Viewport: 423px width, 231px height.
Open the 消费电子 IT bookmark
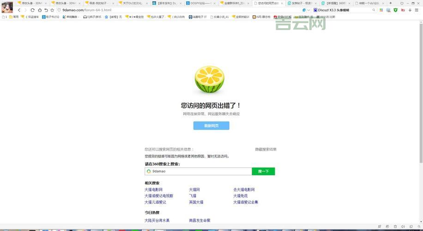pyautogui.click(x=198, y=17)
